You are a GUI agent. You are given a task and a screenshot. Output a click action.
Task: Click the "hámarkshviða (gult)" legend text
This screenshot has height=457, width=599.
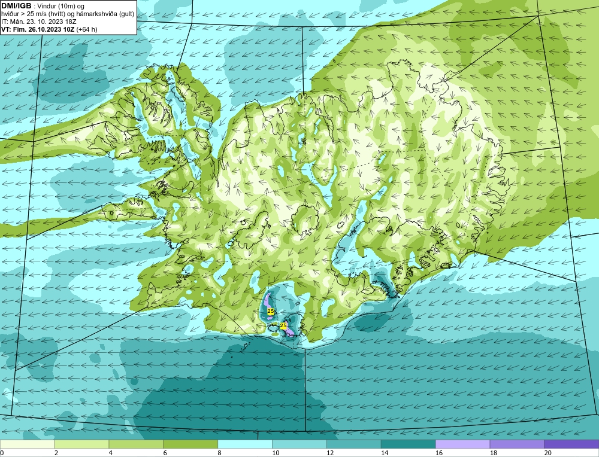(x=105, y=14)
